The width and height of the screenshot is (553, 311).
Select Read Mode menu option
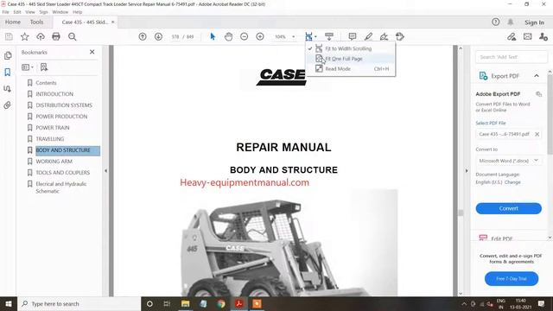(x=351, y=69)
